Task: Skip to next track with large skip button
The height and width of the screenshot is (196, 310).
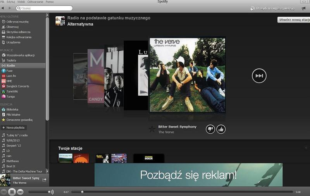Action: (x=259, y=76)
